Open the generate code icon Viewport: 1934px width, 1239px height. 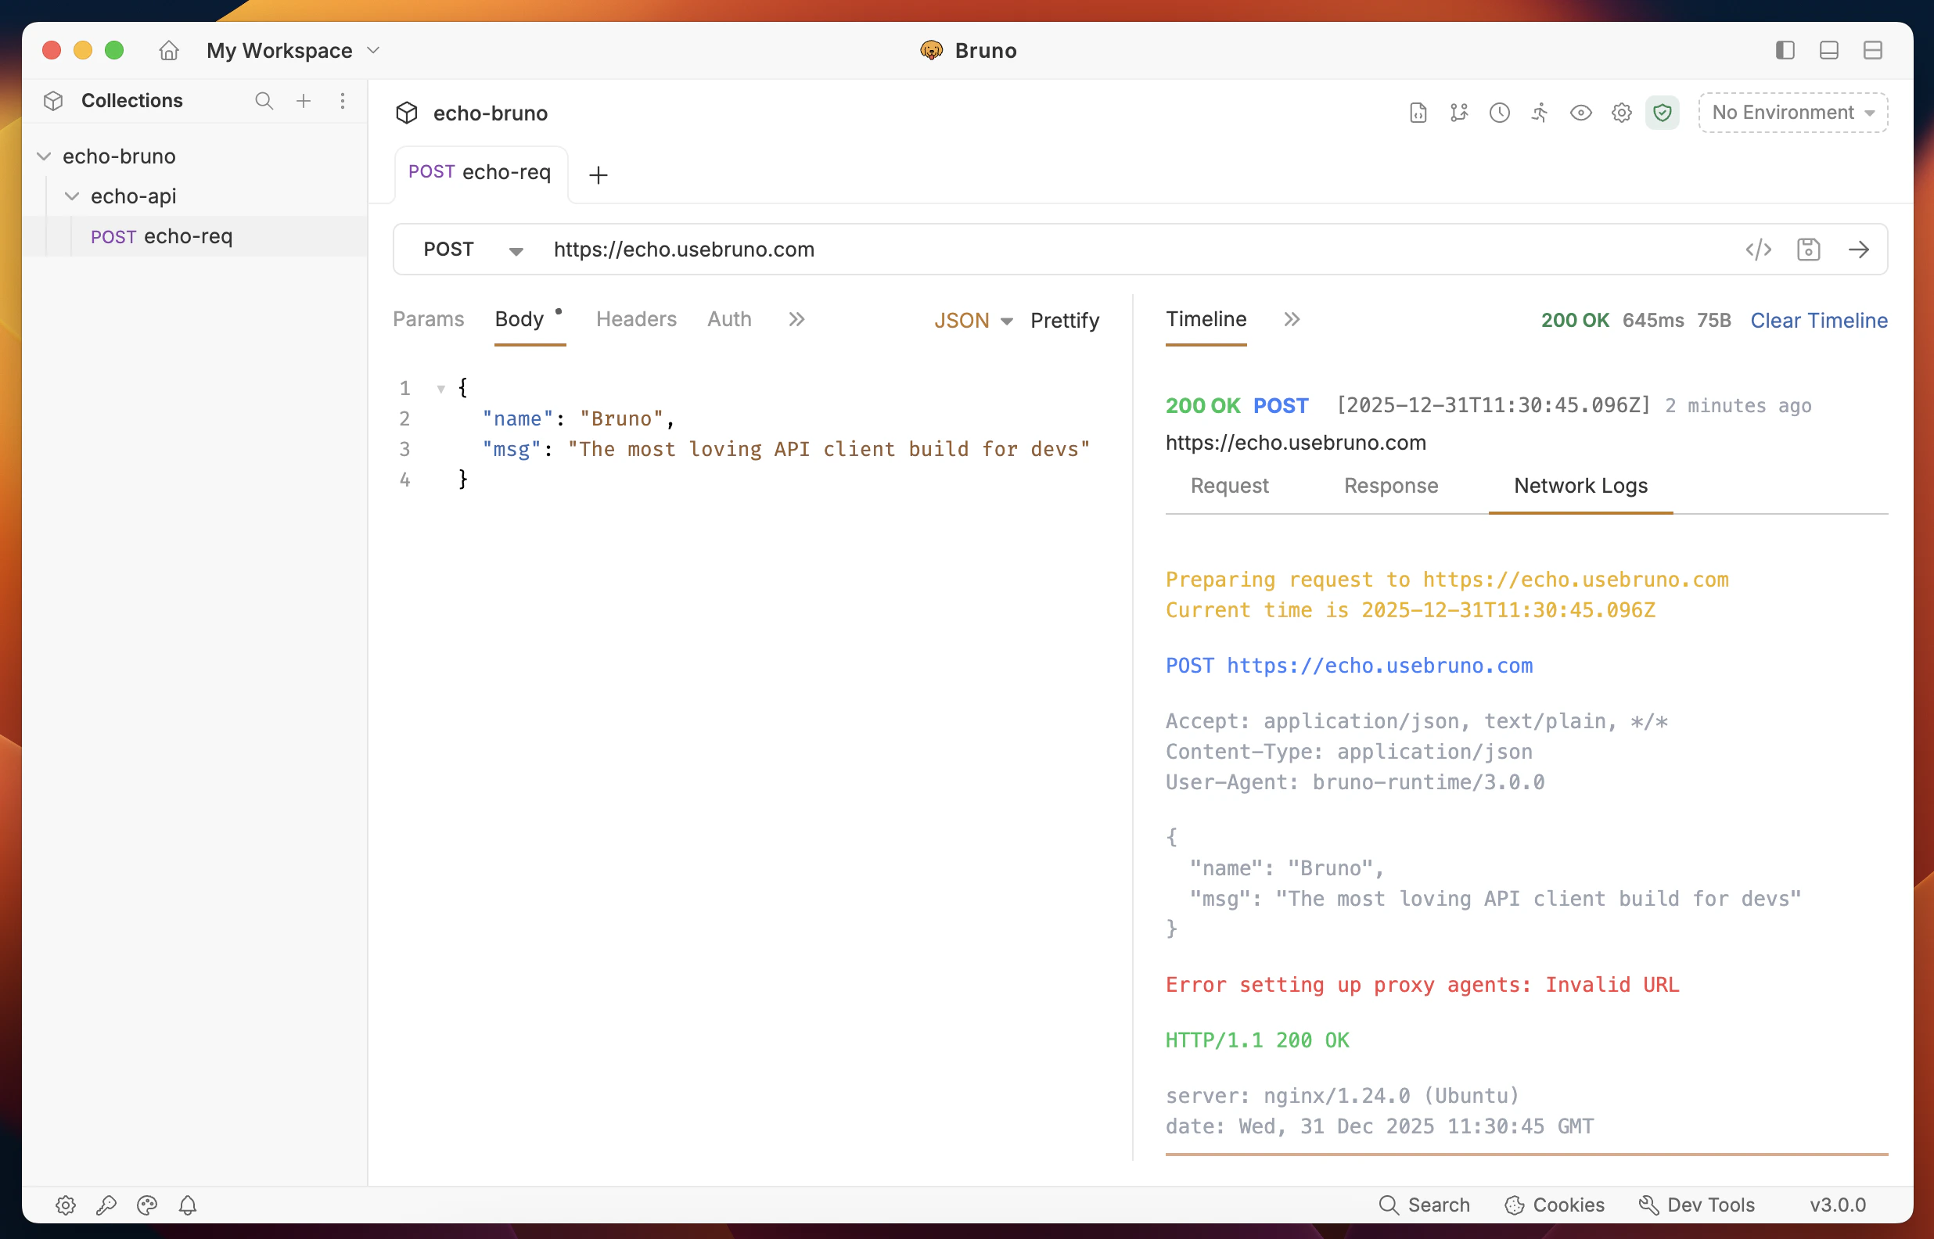click(1759, 250)
